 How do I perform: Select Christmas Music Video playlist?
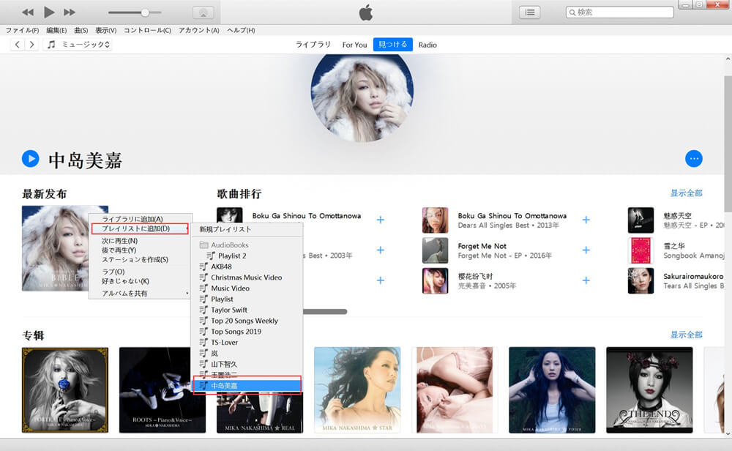247,277
